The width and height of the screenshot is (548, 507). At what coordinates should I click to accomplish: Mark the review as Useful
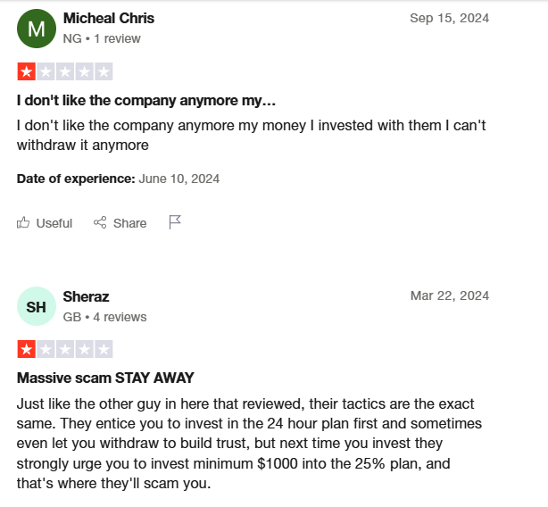coord(45,223)
